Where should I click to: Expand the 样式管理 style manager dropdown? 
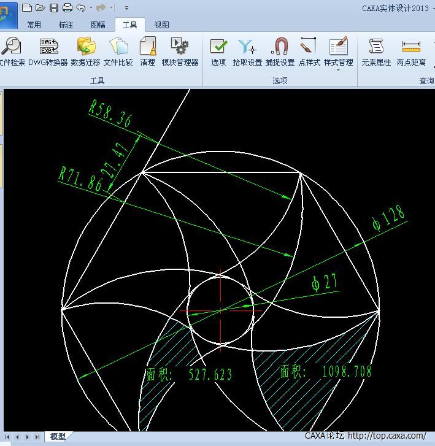pyautogui.click(x=338, y=70)
